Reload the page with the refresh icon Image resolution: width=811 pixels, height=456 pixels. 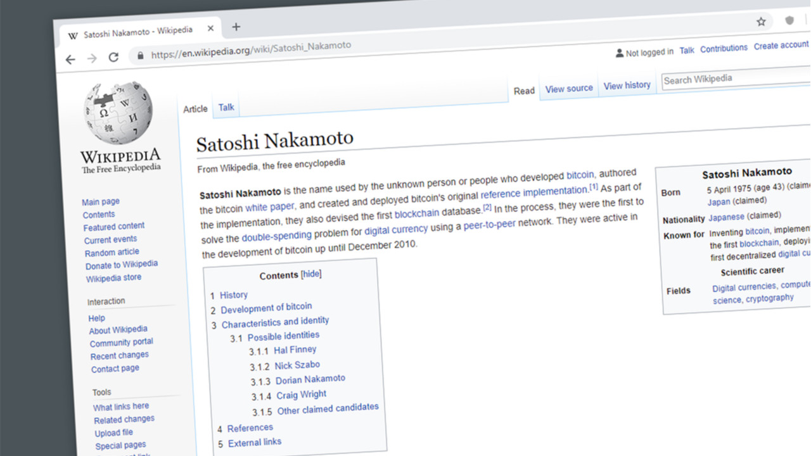click(114, 57)
